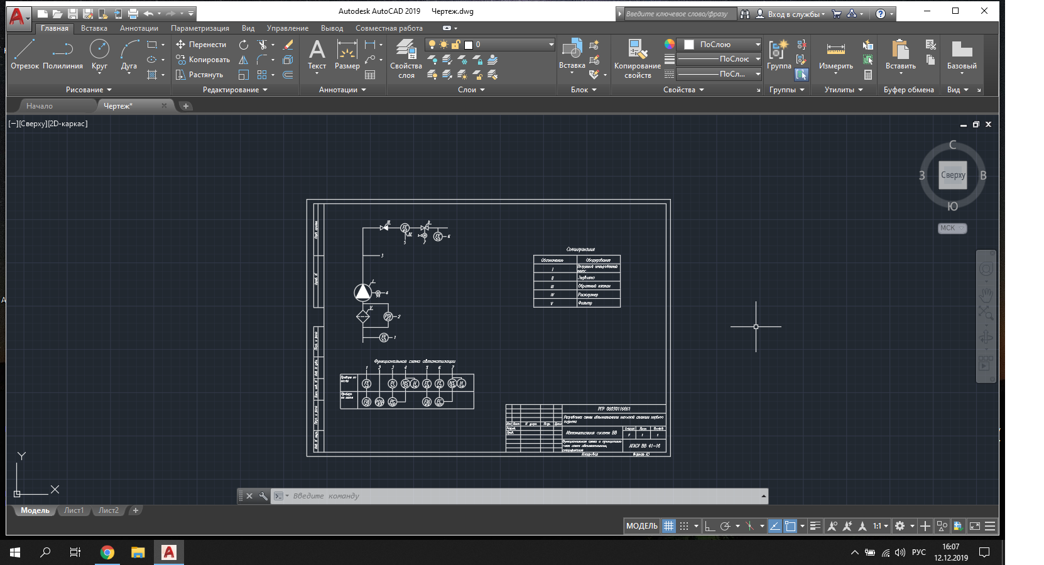This screenshot has width=1044, height=565.
Task: Open the workspace switching gear icon
Action: [x=900, y=526]
